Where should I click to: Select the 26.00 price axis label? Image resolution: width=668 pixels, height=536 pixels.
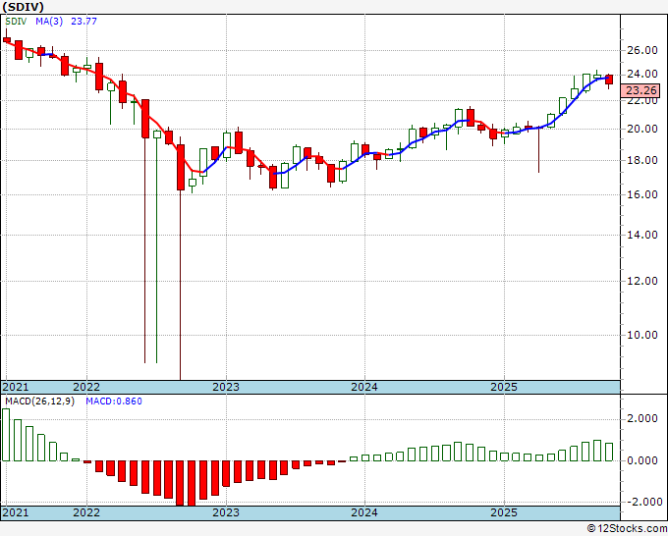[x=642, y=50]
